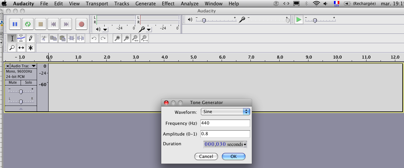Image resolution: width=404 pixels, height=168 pixels.
Task: Click OK in Tone Generator
Action: click(x=233, y=156)
